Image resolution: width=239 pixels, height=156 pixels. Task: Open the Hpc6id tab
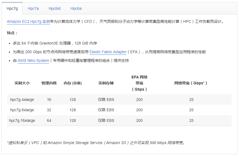(x=55, y=8)
